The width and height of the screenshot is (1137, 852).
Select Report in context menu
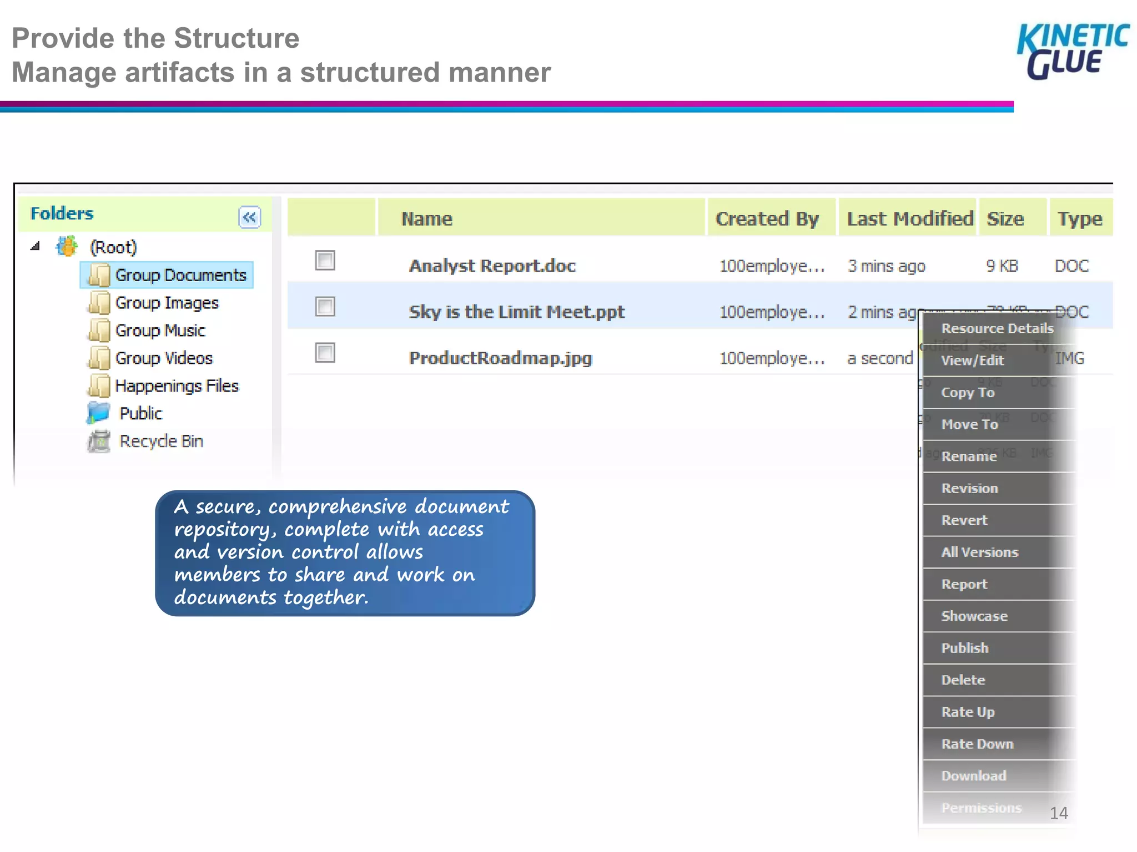(x=998, y=584)
